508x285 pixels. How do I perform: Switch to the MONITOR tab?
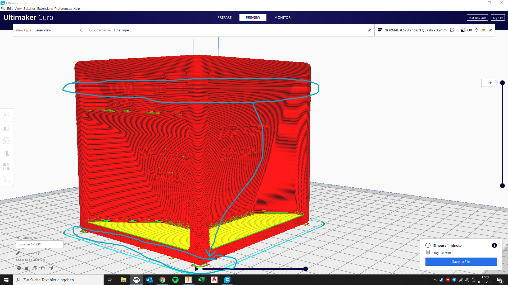pyautogui.click(x=282, y=17)
